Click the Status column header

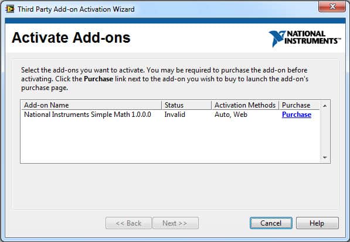[x=186, y=105]
